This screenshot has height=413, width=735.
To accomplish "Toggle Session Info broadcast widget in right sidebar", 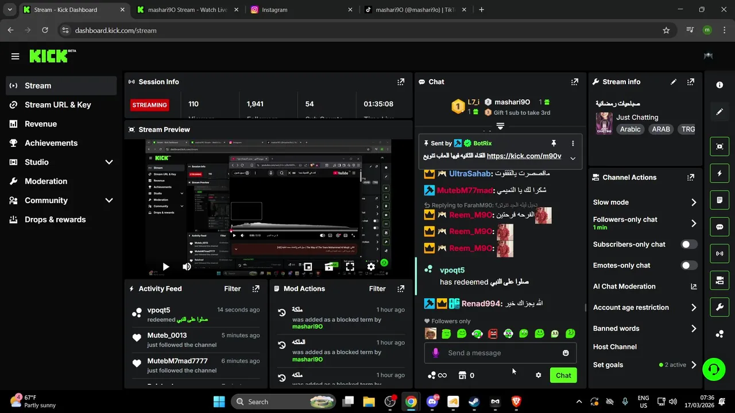I will pyautogui.click(x=719, y=254).
